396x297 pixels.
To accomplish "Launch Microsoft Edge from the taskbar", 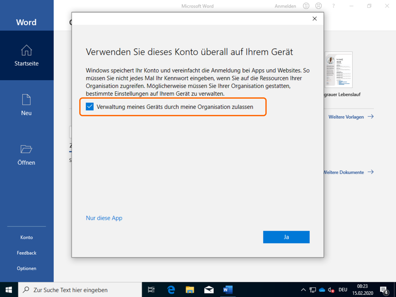I will click(171, 290).
